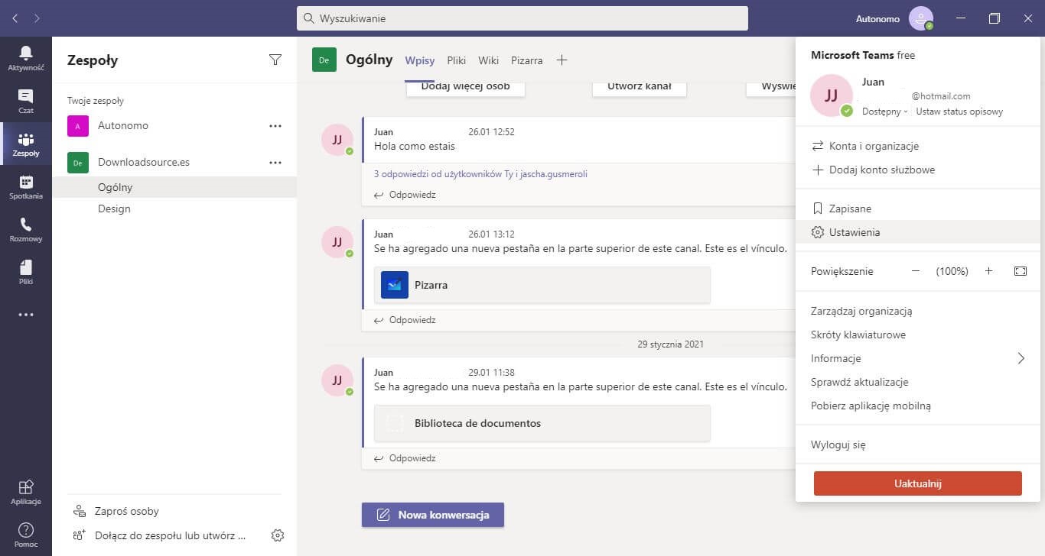Increase zoom with the plus button
Image resolution: width=1045 pixels, height=556 pixels.
(x=988, y=271)
